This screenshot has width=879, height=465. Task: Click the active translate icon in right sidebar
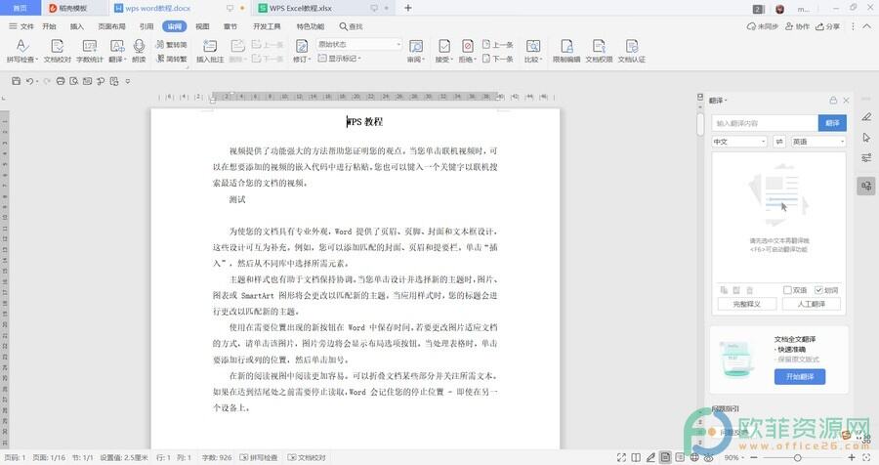[866, 187]
